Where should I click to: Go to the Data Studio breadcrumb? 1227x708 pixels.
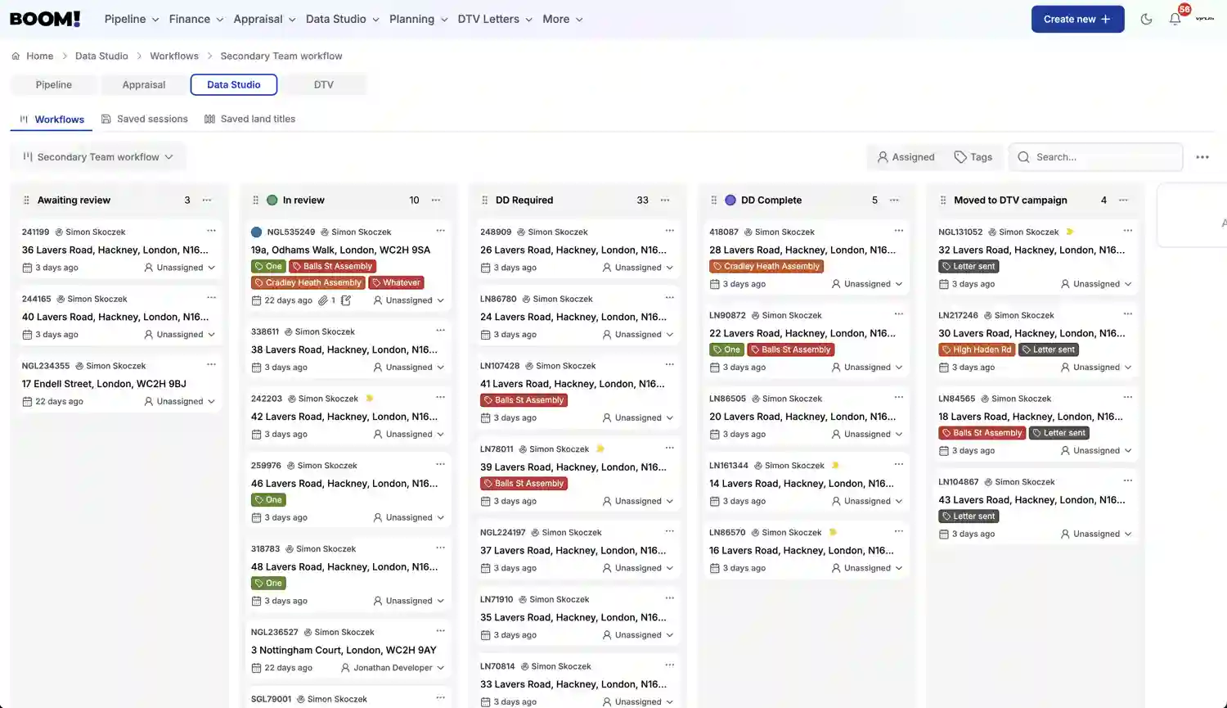point(101,56)
